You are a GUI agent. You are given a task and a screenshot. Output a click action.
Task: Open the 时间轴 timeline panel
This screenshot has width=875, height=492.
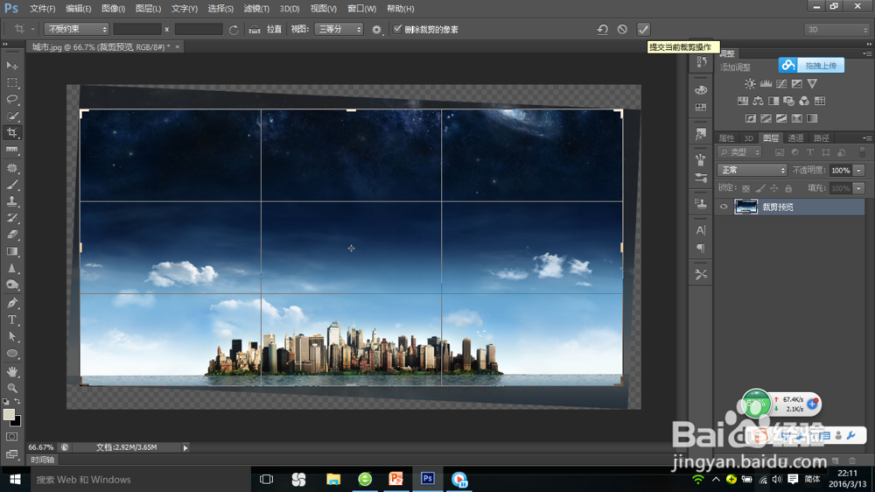(42, 460)
